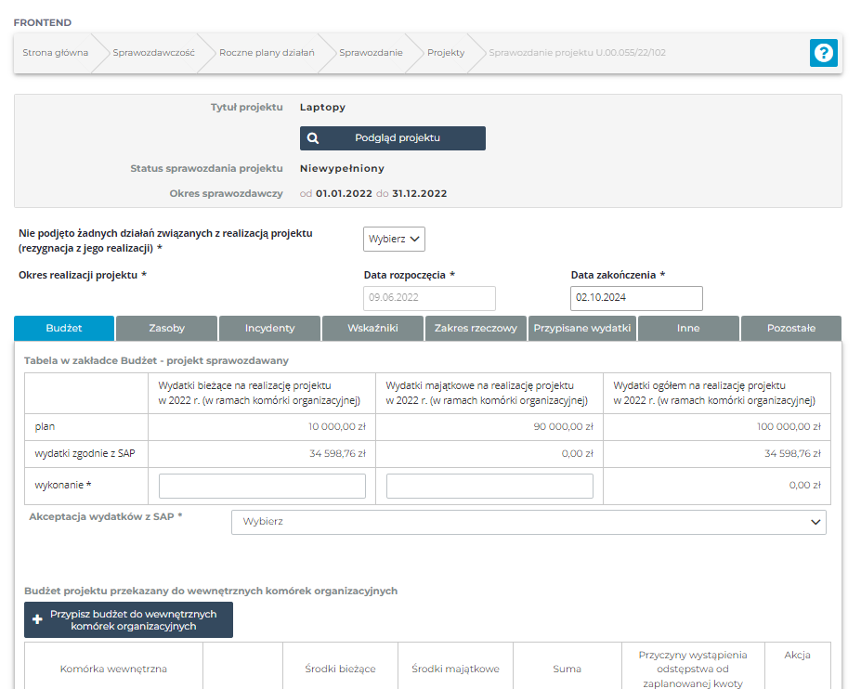This screenshot has width=861, height=689.
Task: Click the blue help question mark icon
Action: (x=823, y=53)
